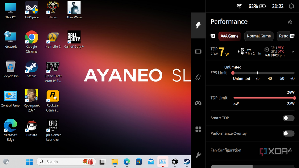The height and width of the screenshot is (168, 299).
Task: Click the 50 FPS limit label
Action: (x=282, y=79)
